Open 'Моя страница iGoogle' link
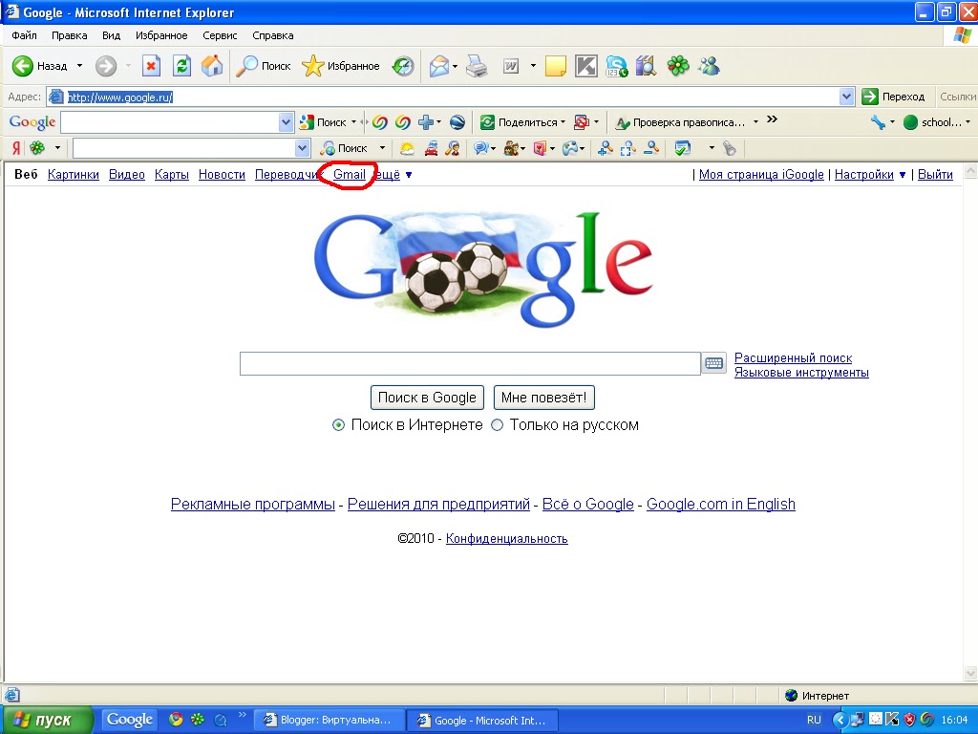This screenshot has width=978, height=734. [761, 175]
